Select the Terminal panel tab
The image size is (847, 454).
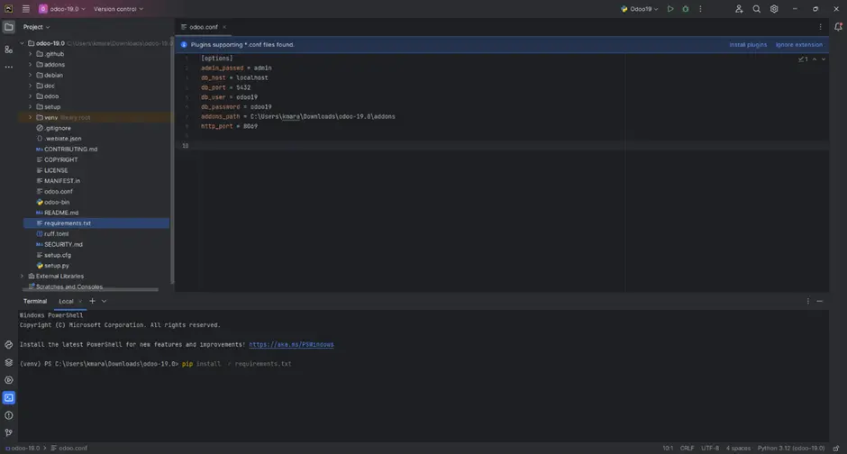[x=35, y=301]
